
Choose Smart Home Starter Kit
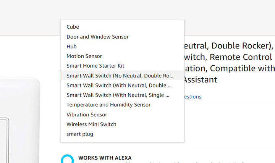pos(122,66)
